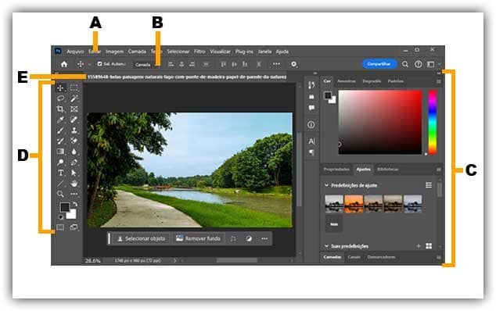Click the Mais button under presets
This screenshot has height=311, width=496.
(x=334, y=224)
